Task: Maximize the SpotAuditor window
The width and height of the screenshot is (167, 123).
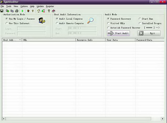Action: [x=157, y=2]
